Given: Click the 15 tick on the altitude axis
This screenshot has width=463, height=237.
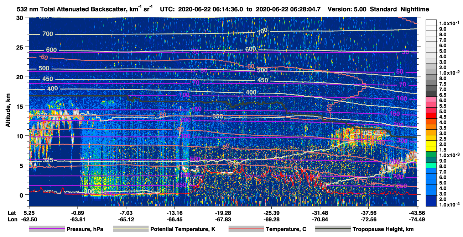Looking at the screenshot, I should pos(20,106).
